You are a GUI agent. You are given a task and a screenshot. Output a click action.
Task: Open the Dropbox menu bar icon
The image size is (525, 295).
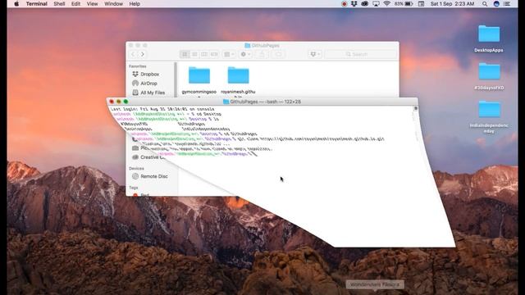coord(354,4)
